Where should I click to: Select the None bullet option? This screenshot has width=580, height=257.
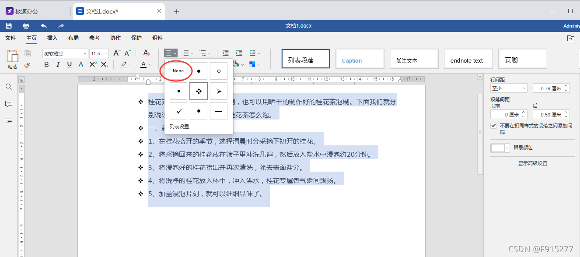pyautogui.click(x=178, y=71)
